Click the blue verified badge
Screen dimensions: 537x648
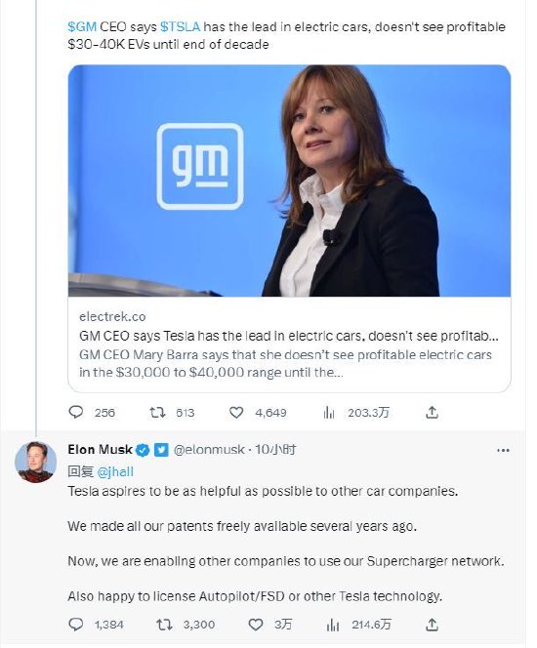pos(143,450)
